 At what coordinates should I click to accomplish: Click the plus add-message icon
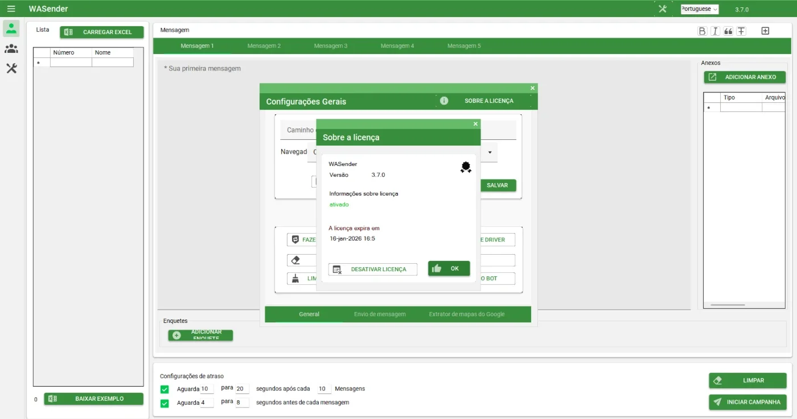pos(765,31)
